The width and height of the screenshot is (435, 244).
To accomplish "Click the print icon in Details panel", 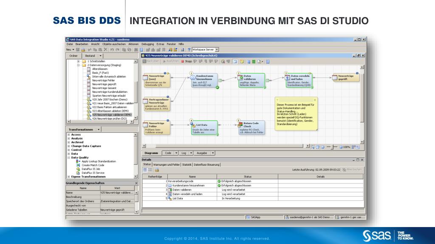I will tap(157, 170).
